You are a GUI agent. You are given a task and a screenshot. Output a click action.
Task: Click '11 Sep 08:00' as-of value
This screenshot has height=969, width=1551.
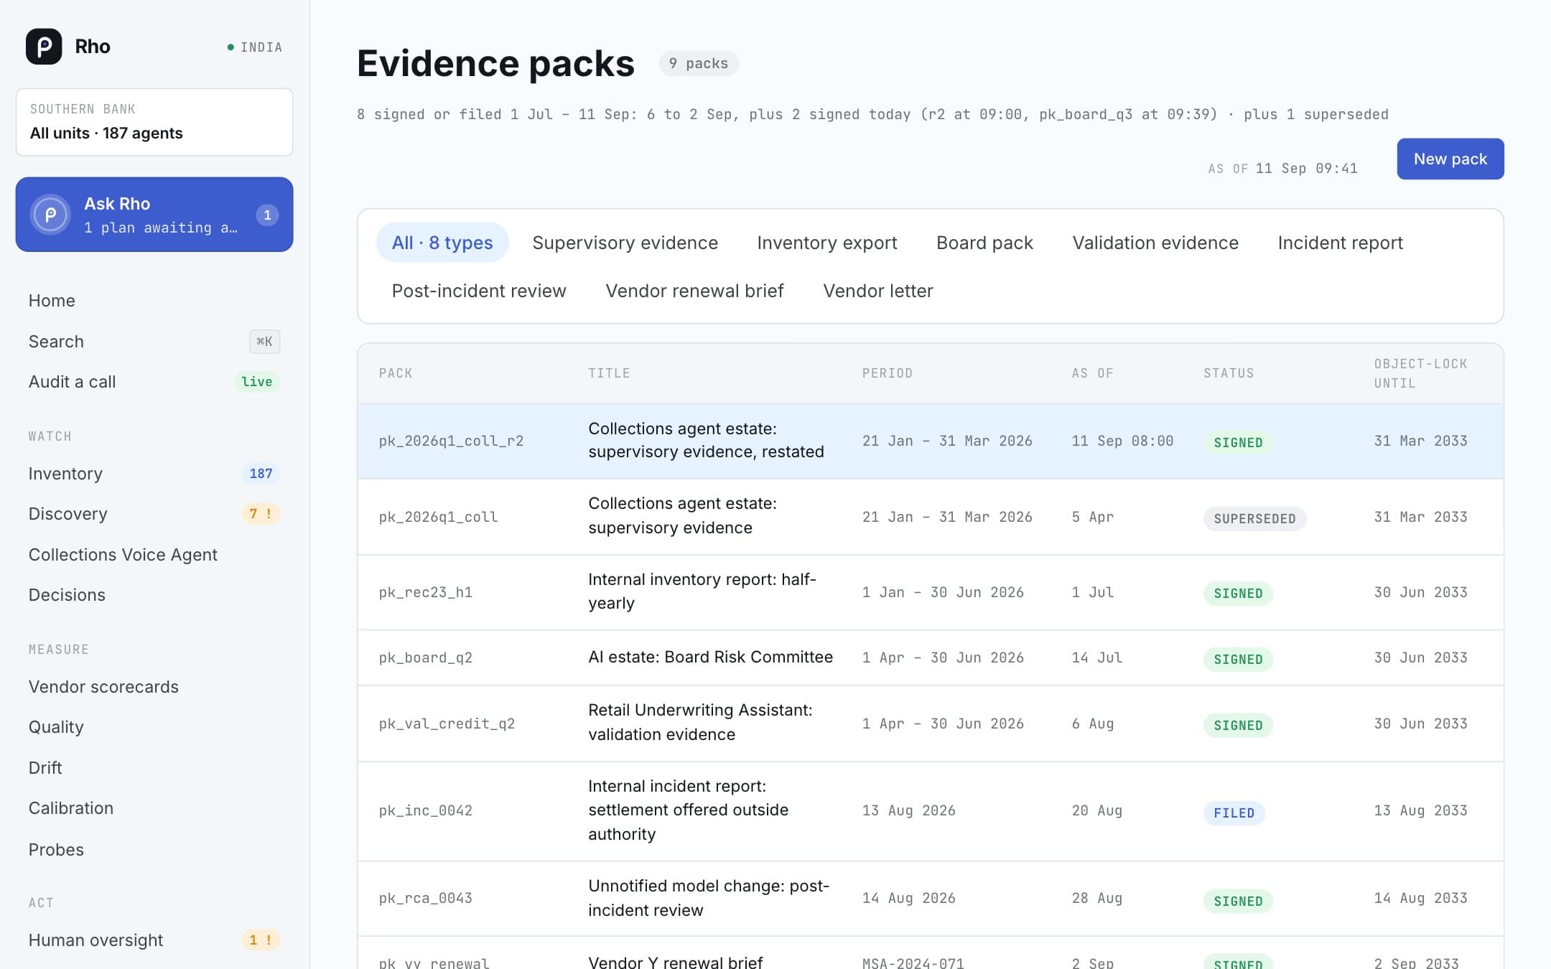click(x=1122, y=441)
